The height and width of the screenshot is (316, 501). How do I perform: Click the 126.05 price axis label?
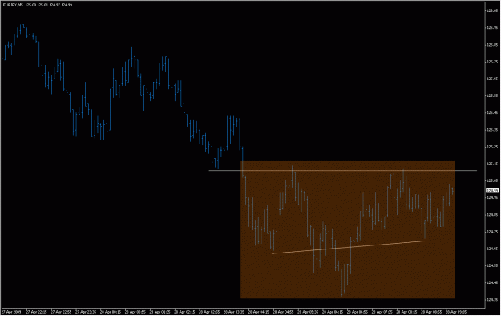click(x=492, y=11)
